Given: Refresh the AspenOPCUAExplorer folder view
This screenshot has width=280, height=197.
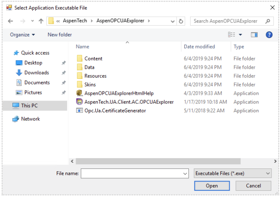Looking at the screenshot, I should coord(181,21).
